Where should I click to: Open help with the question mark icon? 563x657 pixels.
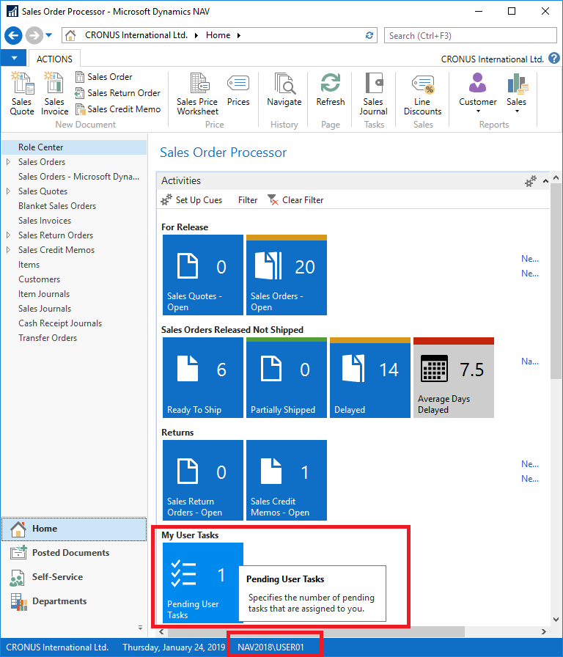click(553, 58)
